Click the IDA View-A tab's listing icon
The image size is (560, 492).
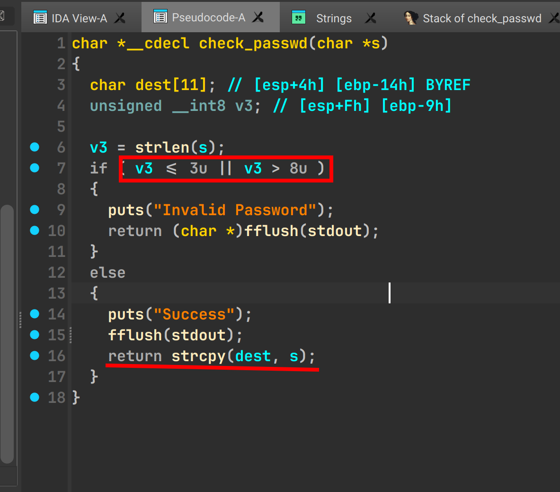point(40,18)
